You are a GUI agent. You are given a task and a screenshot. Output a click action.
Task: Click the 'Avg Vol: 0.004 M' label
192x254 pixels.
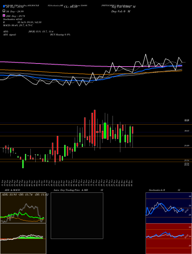[123, 7]
